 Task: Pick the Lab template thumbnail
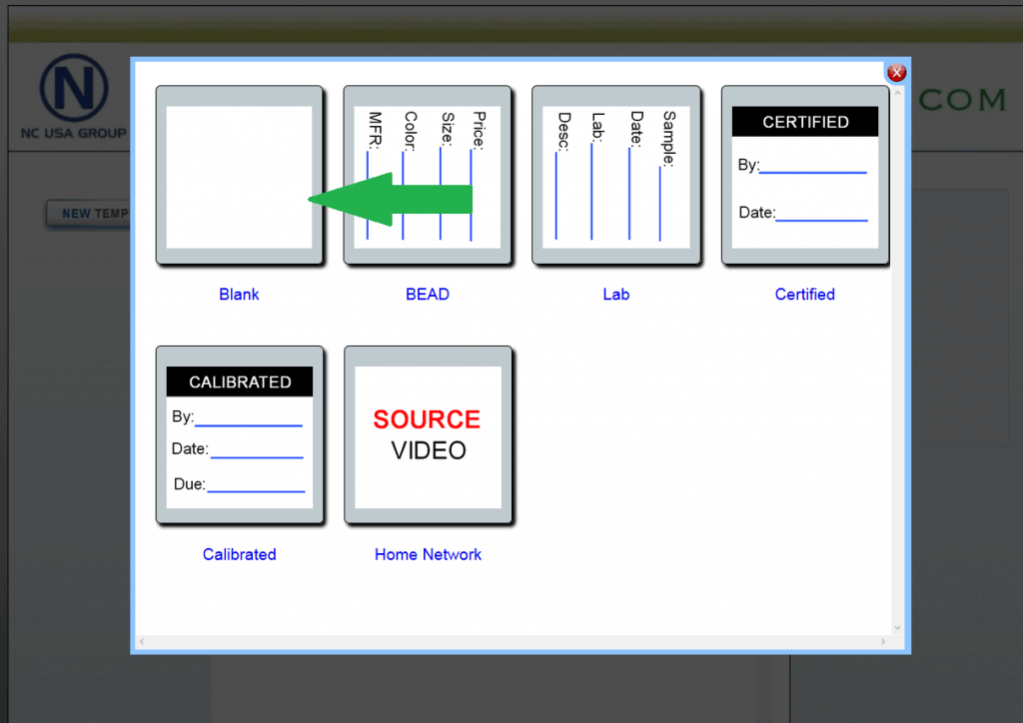coord(615,176)
